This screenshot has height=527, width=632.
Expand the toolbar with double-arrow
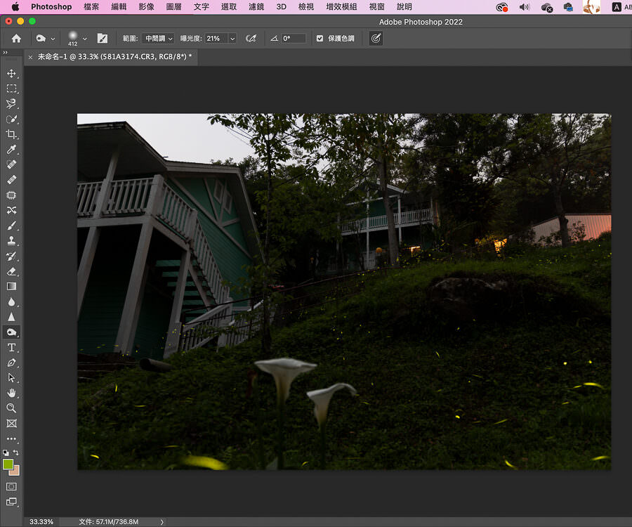pyautogui.click(x=5, y=53)
